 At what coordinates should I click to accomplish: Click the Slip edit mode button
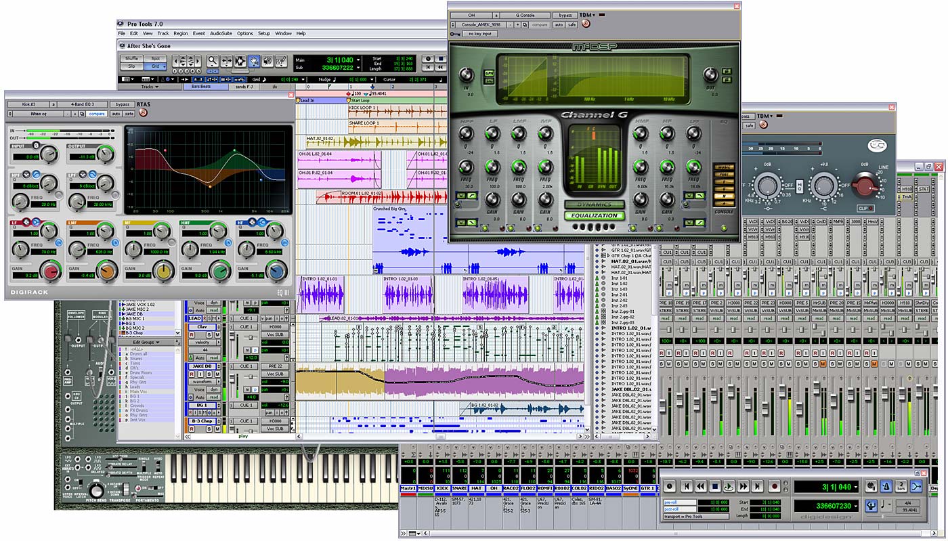point(131,66)
